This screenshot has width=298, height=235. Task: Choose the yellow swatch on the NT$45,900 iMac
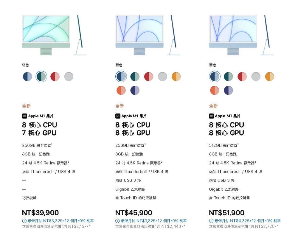176,77
